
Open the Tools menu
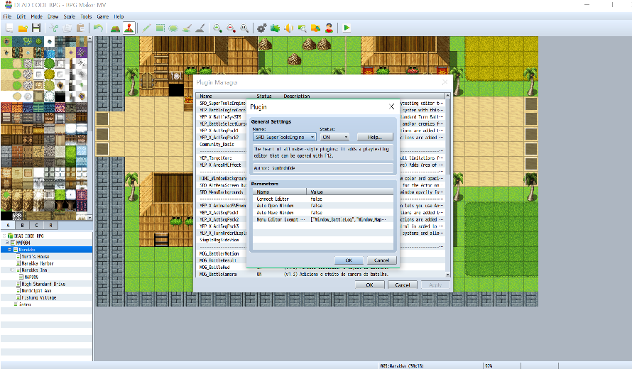coord(86,16)
